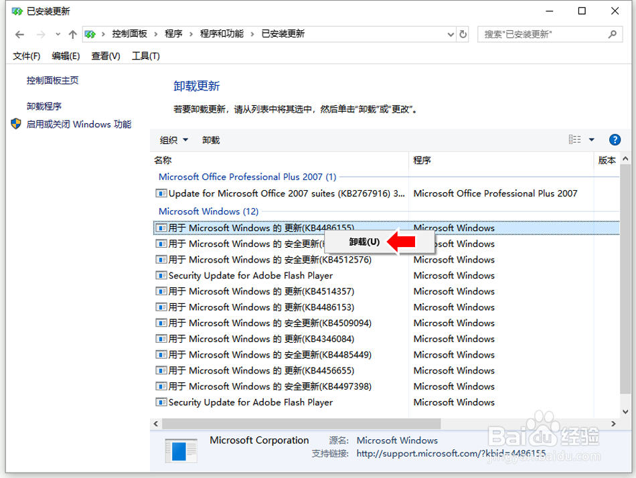Select the 安全更新 KB4512576 row
Viewport: 636px width, 478px height.
tap(386, 260)
